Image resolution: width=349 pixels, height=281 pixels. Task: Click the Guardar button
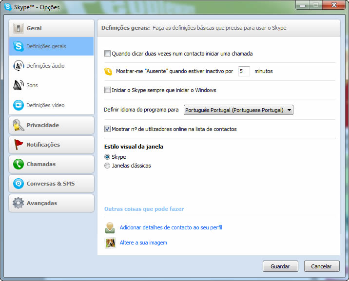coord(280,266)
